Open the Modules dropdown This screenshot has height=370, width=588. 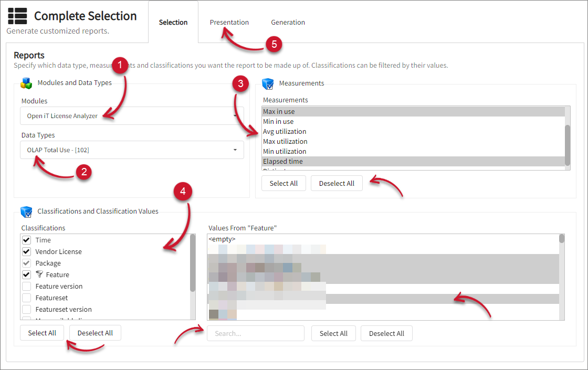click(132, 116)
